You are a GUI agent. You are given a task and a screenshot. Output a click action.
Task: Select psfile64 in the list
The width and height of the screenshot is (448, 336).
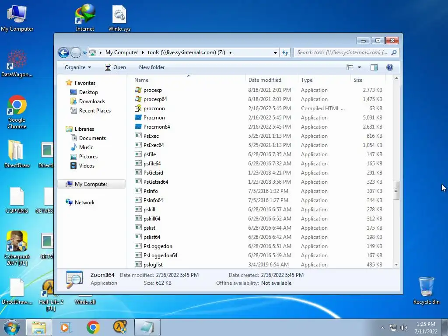click(152, 164)
